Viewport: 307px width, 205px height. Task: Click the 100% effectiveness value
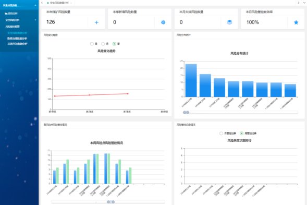pyautogui.click(x=253, y=22)
